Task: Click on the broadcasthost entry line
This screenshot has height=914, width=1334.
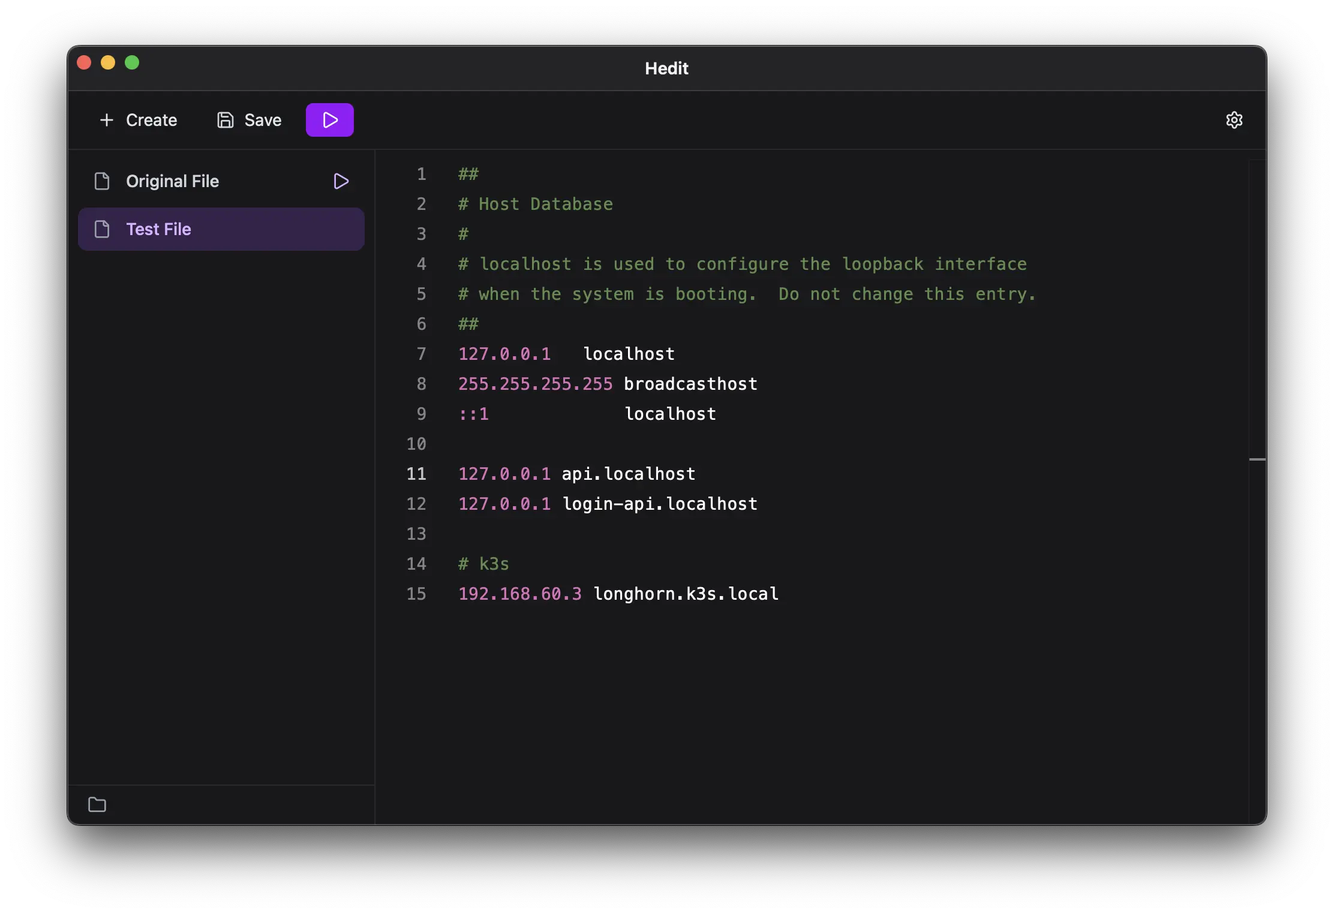Action: 690,384
